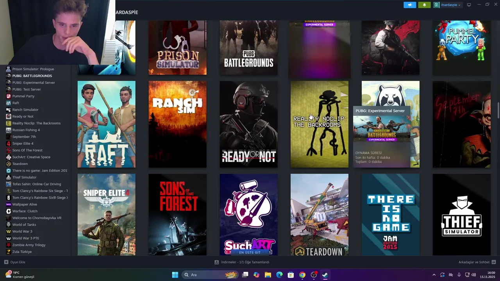Open File Explorer from the taskbar

pos(268,275)
